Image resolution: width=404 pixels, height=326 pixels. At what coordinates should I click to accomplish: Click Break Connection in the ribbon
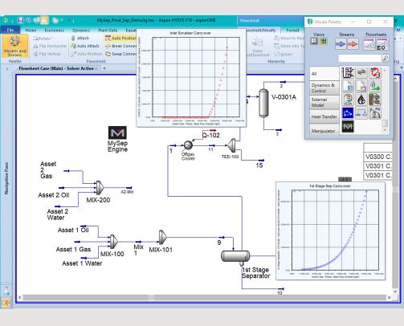(x=121, y=46)
